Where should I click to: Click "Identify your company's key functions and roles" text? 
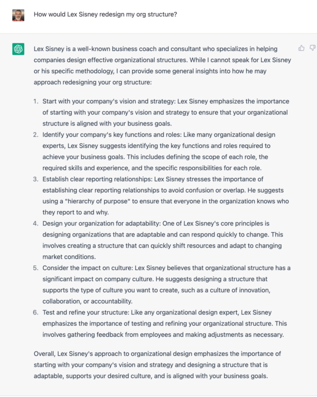point(112,135)
